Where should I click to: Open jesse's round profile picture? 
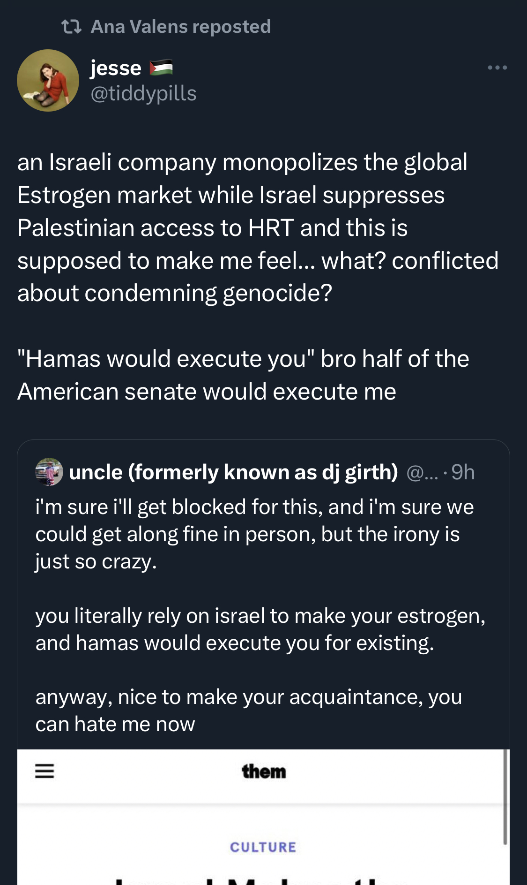(48, 81)
